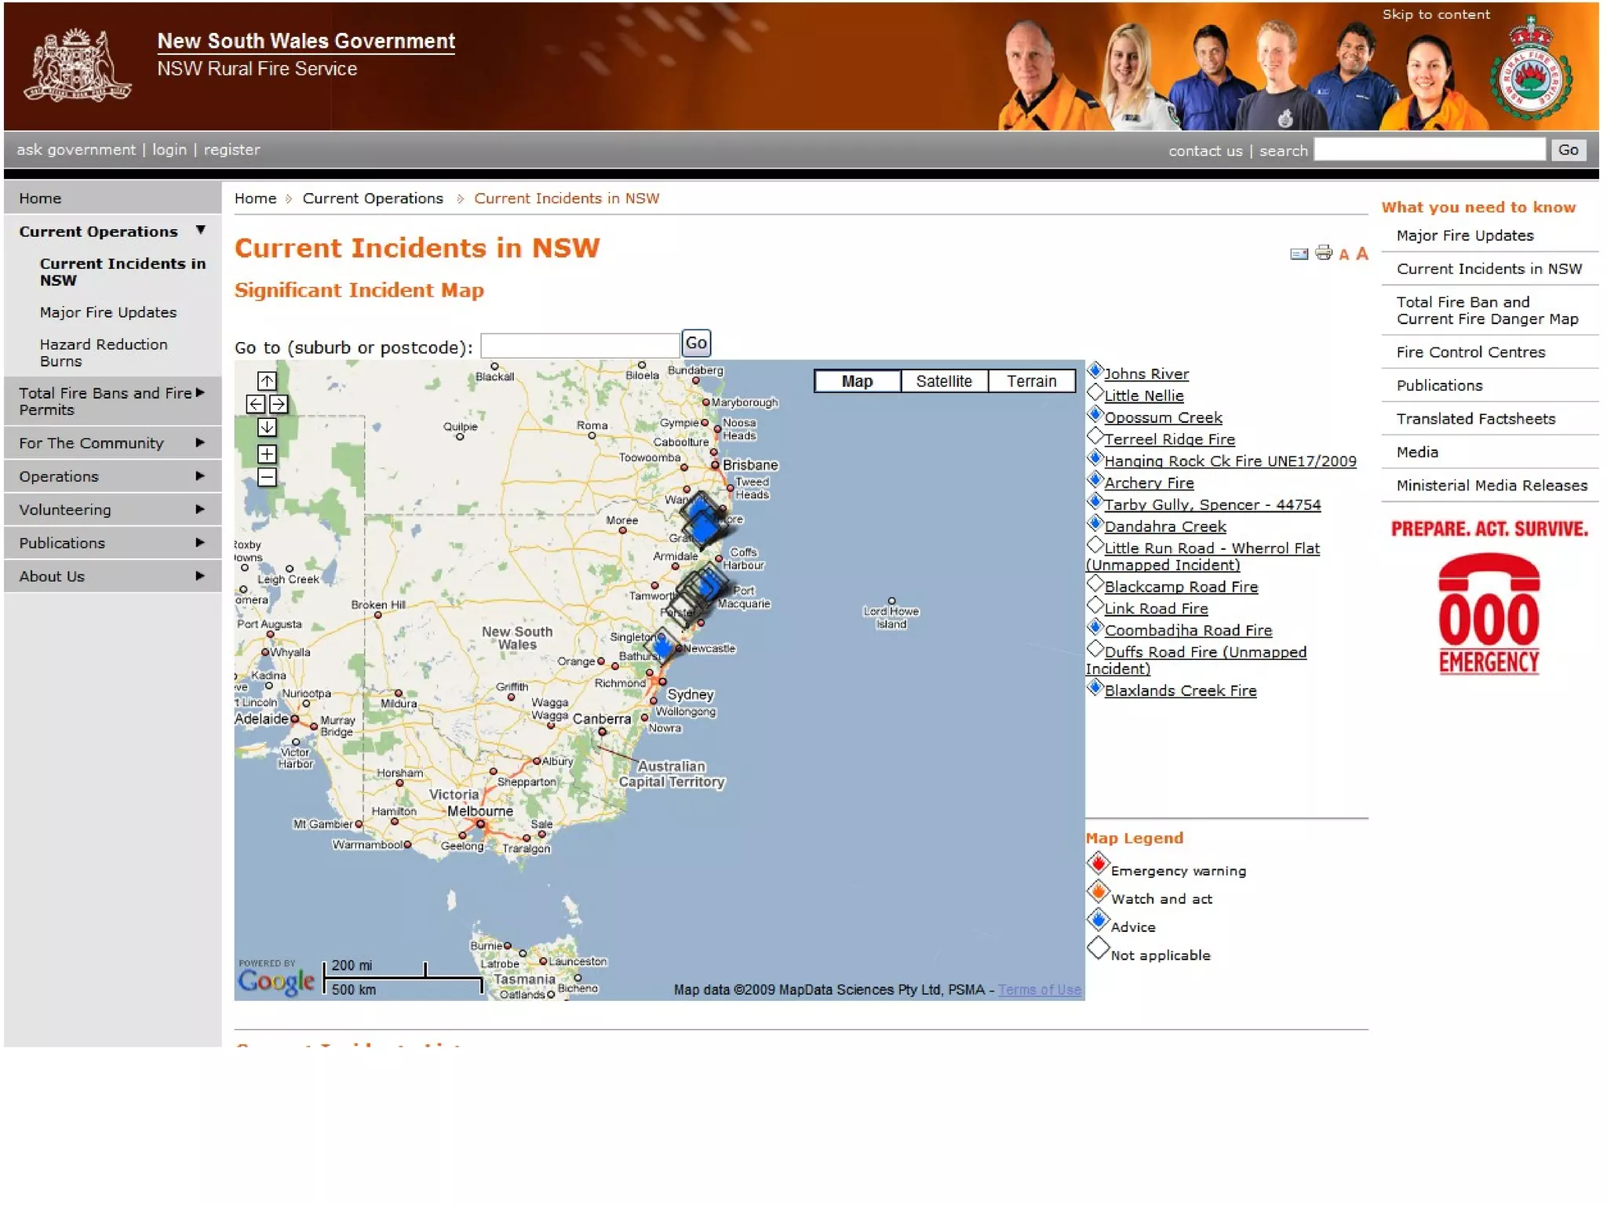Open Major Fire Updates in left menu

coord(108,312)
